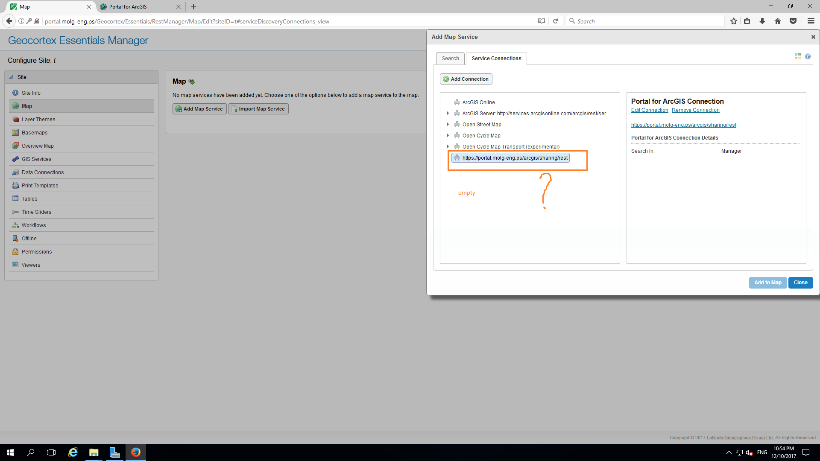
Task: Open a new browser tab
Action: click(x=193, y=7)
